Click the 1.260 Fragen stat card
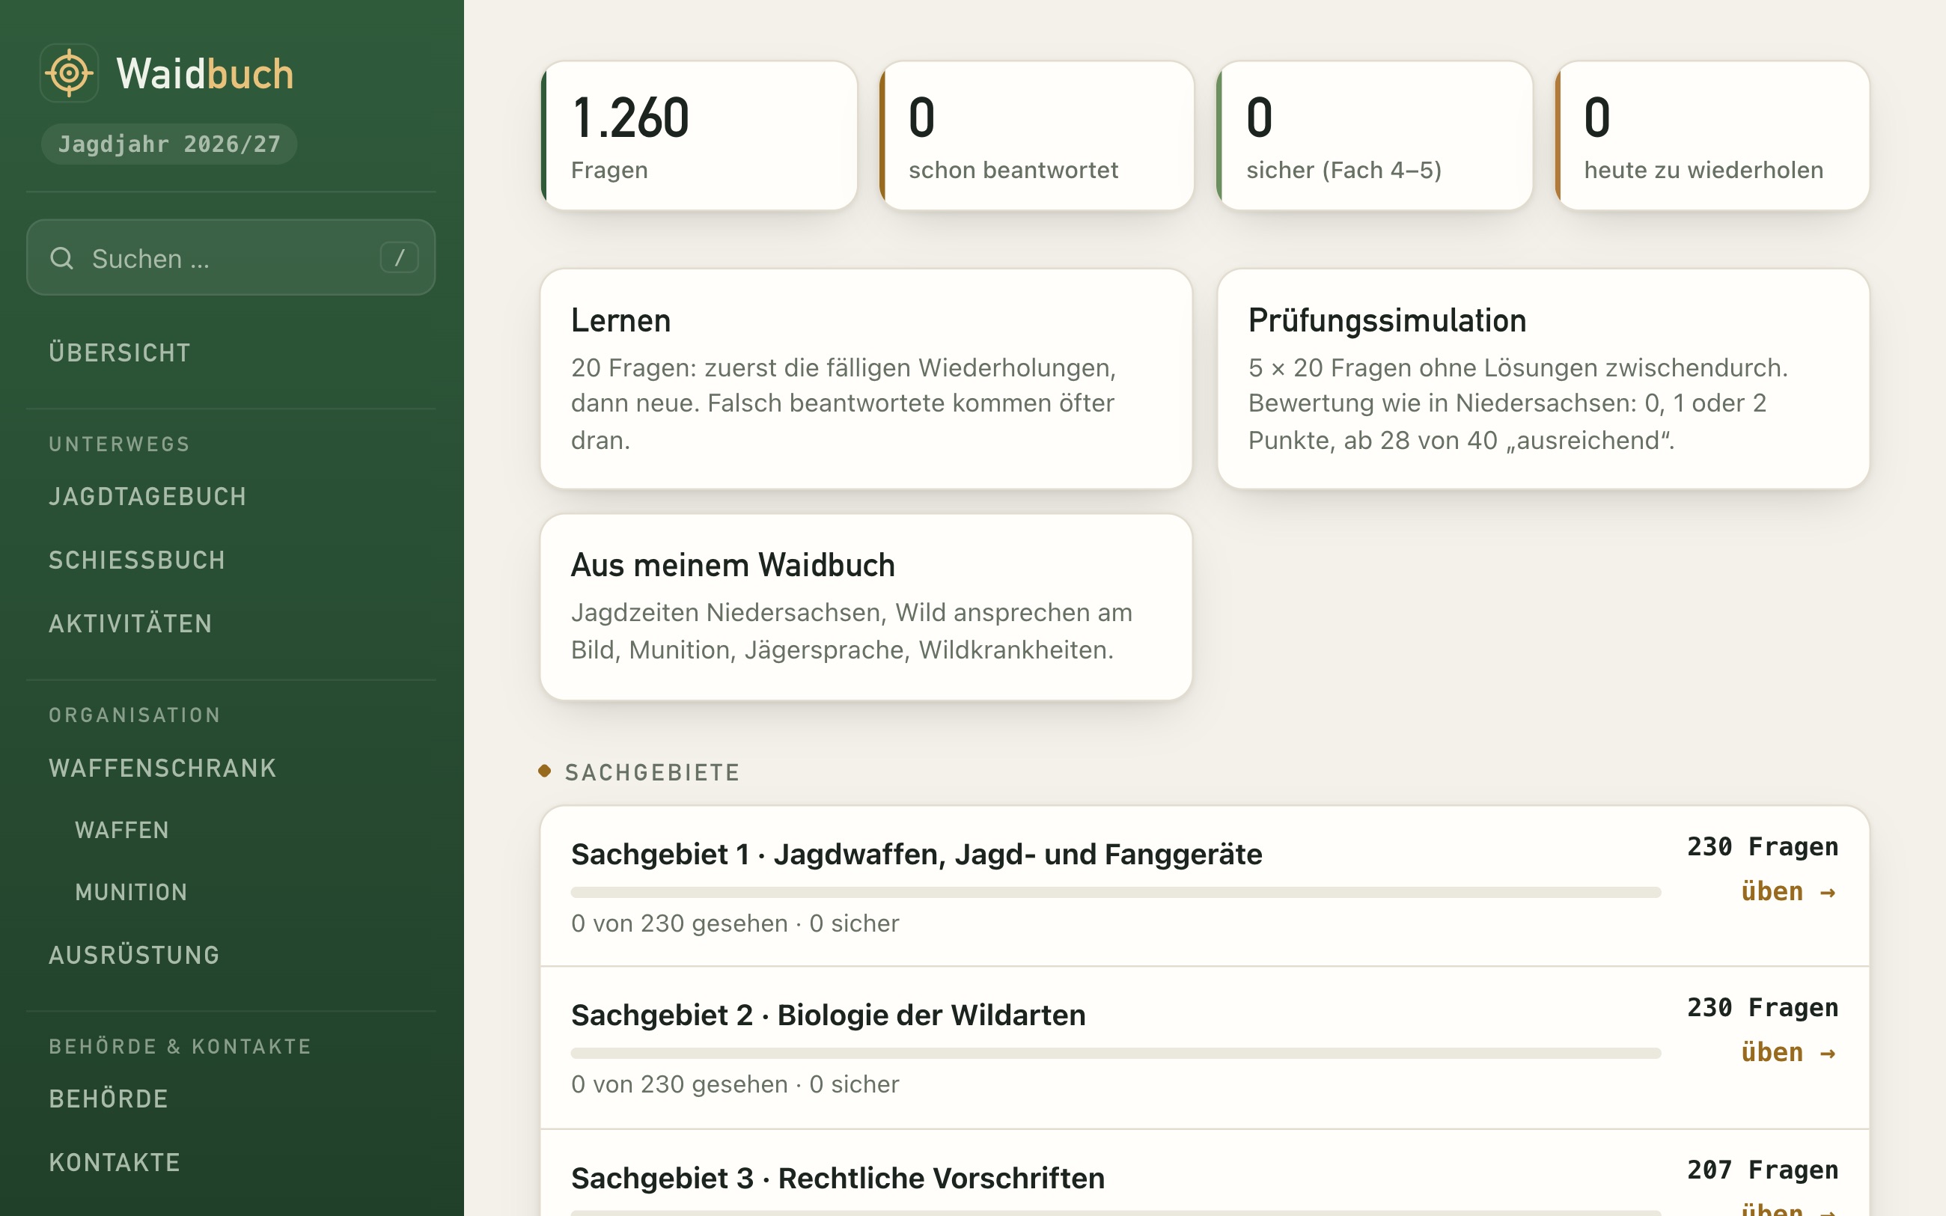The width and height of the screenshot is (1946, 1216). click(x=699, y=136)
